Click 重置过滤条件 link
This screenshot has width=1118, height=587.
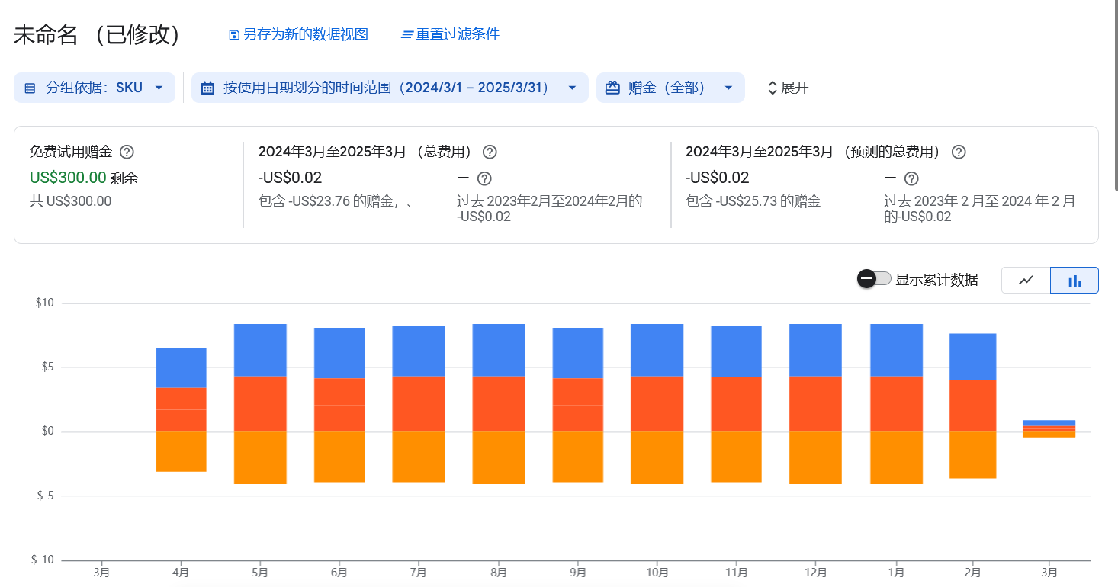pos(458,35)
